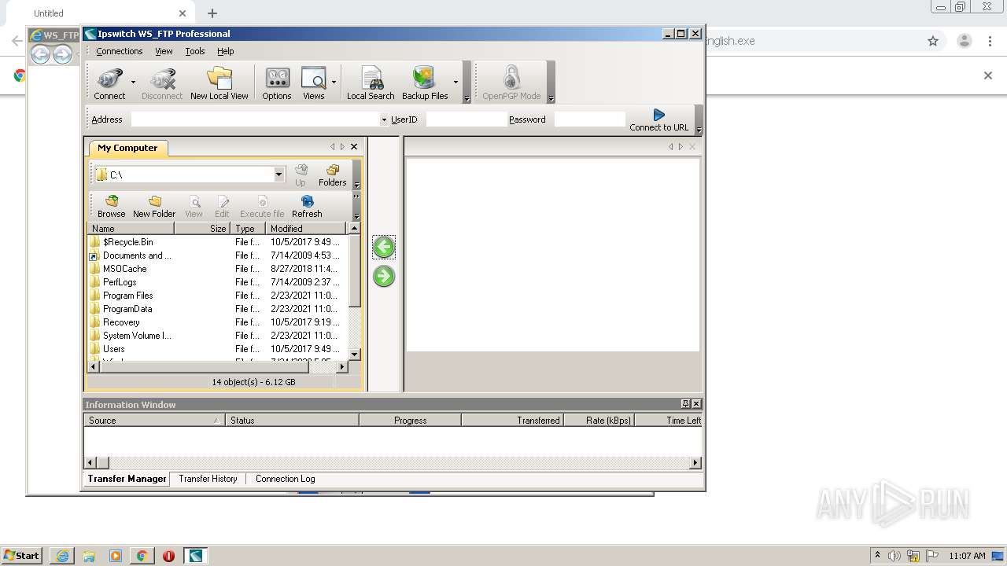Open a New Local View
This screenshot has width=1007, height=566.
pyautogui.click(x=219, y=83)
